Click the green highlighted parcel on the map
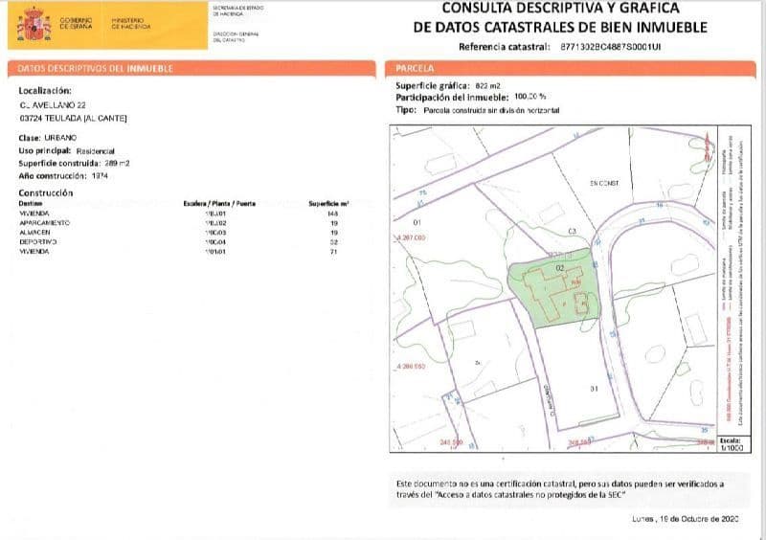 554,288
